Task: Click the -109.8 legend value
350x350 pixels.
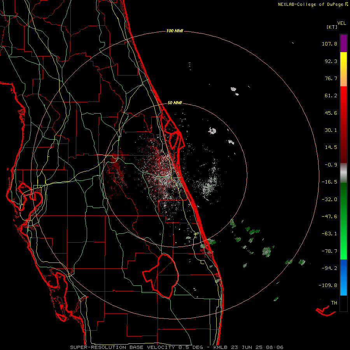Action: point(328,285)
